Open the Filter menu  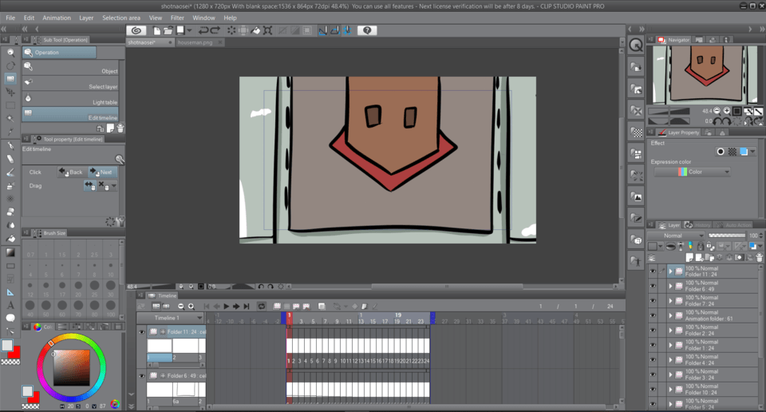tap(177, 18)
